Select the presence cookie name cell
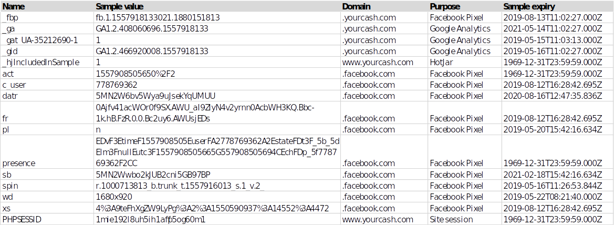Viewport: 614px width, 225px height. (19, 163)
